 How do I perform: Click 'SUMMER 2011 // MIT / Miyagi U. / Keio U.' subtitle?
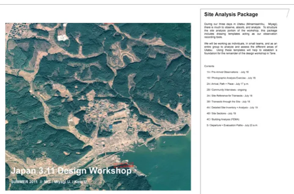(49, 182)
